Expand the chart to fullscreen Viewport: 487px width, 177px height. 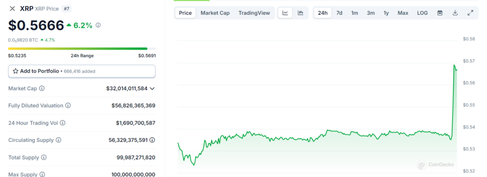coord(470,13)
